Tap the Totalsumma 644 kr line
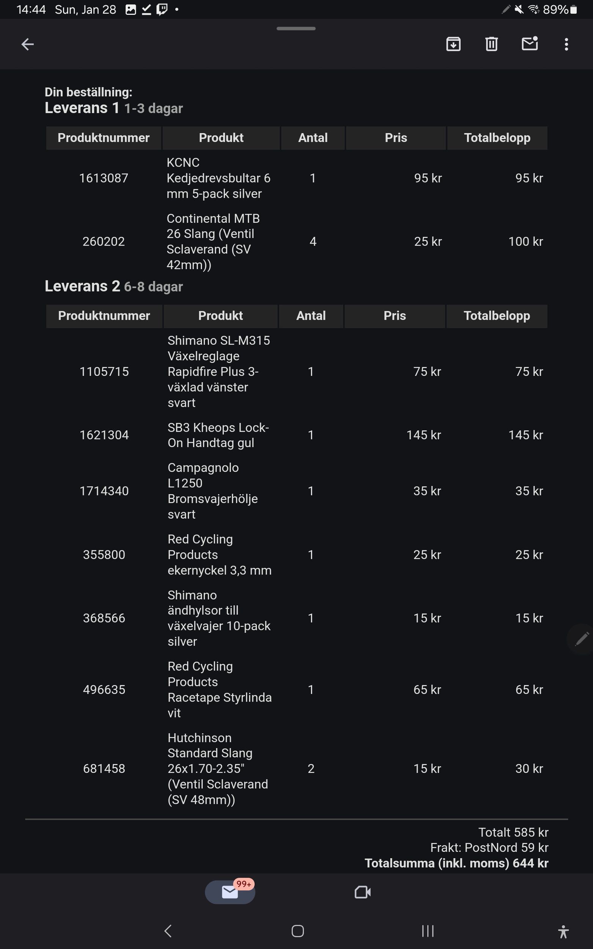Viewport: 593px width, 949px height. click(456, 863)
